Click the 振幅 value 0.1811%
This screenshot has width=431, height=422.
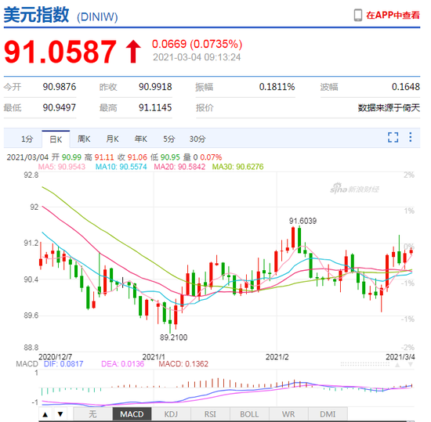pyautogui.click(x=277, y=87)
